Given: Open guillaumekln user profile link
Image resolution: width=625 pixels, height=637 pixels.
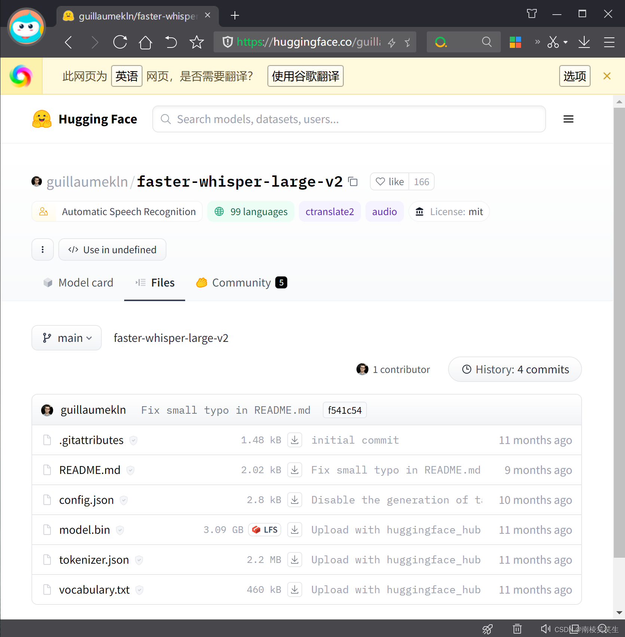Looking at the screenshot, I should pyautogui.click(x=87, y=182).
